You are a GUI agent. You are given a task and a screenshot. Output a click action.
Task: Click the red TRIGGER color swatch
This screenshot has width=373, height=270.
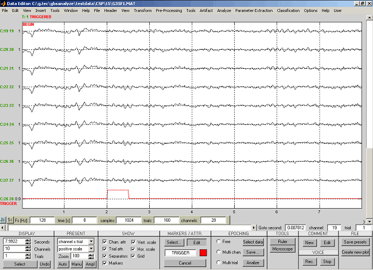point(203,253)
